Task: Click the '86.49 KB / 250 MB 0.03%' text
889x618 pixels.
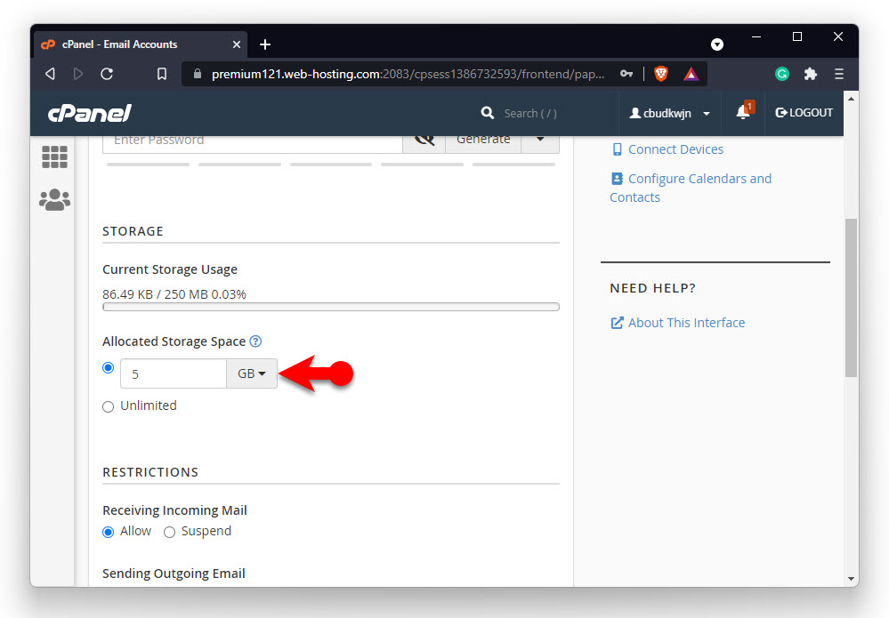Action: 174,294
